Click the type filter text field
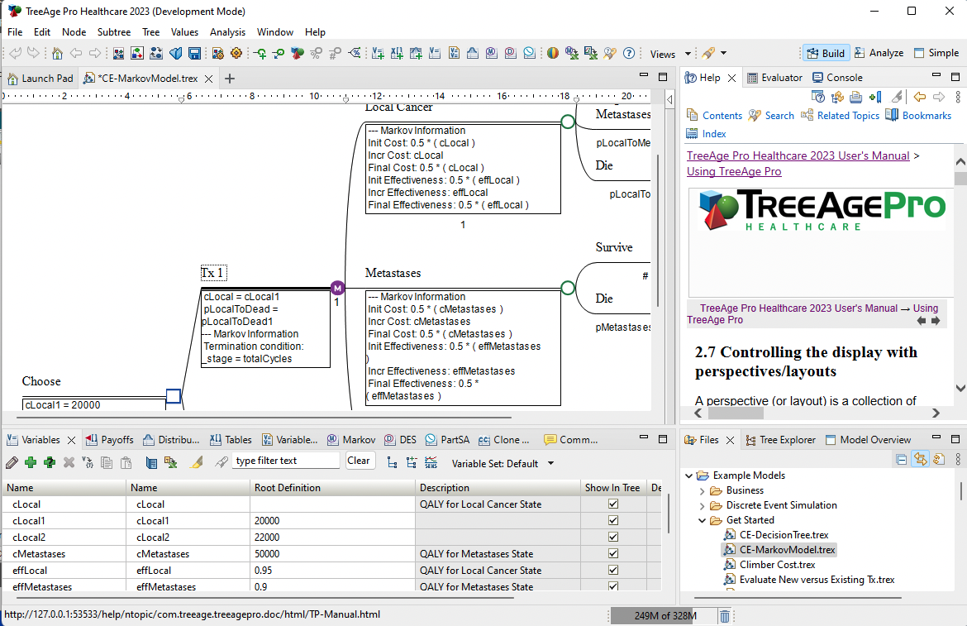This screenshot has height=626, width=967. point(285,461)
